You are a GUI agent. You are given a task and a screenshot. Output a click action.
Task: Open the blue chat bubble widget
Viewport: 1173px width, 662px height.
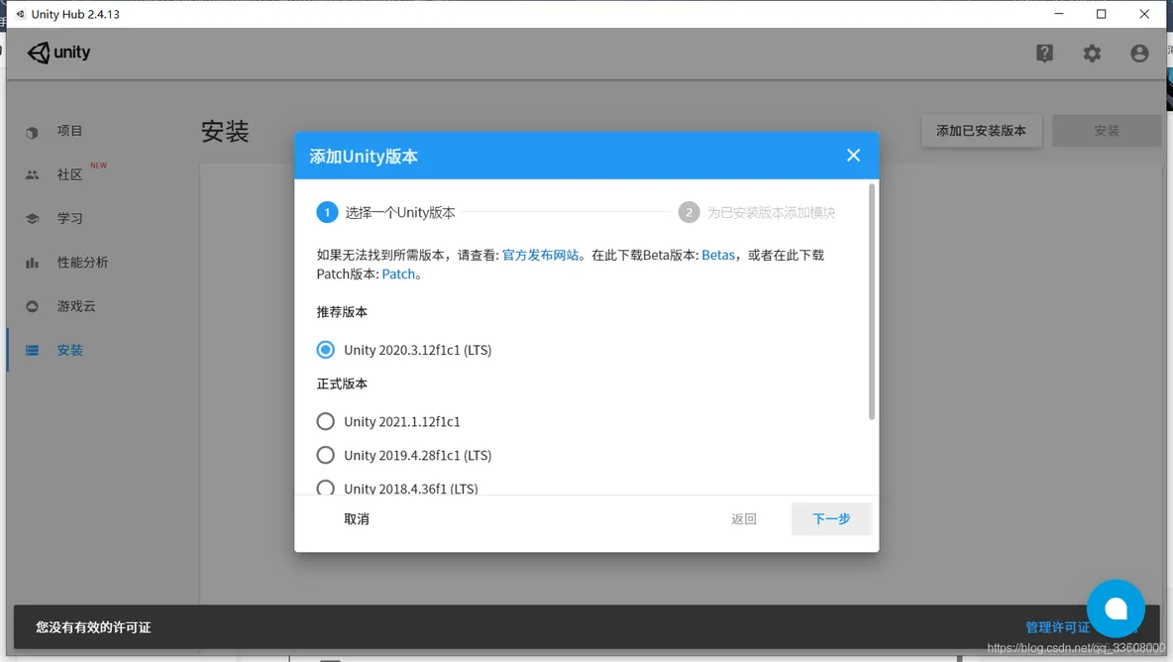point(1116,608)
